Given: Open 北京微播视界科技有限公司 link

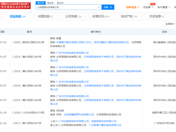Looking at the screenshot, I should (x=79, y=115).
